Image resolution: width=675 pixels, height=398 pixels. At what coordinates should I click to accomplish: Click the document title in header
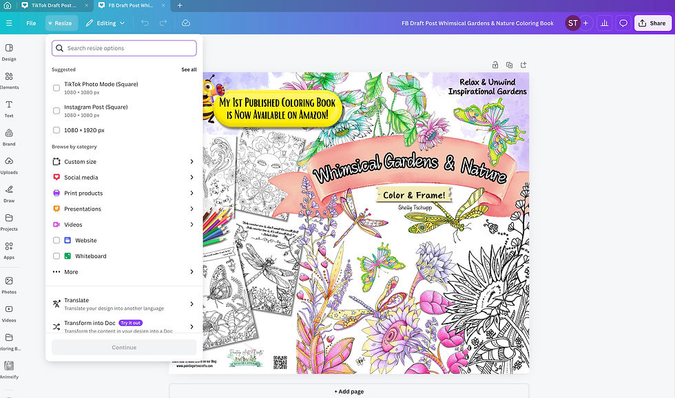477,23
